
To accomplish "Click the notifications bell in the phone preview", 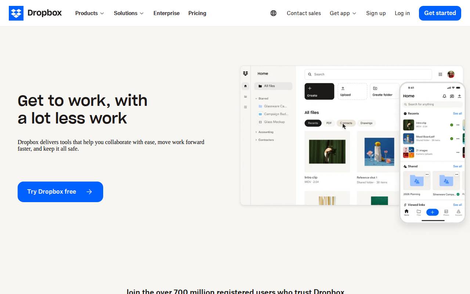I will pyautogui.click(x=444, y=96).
